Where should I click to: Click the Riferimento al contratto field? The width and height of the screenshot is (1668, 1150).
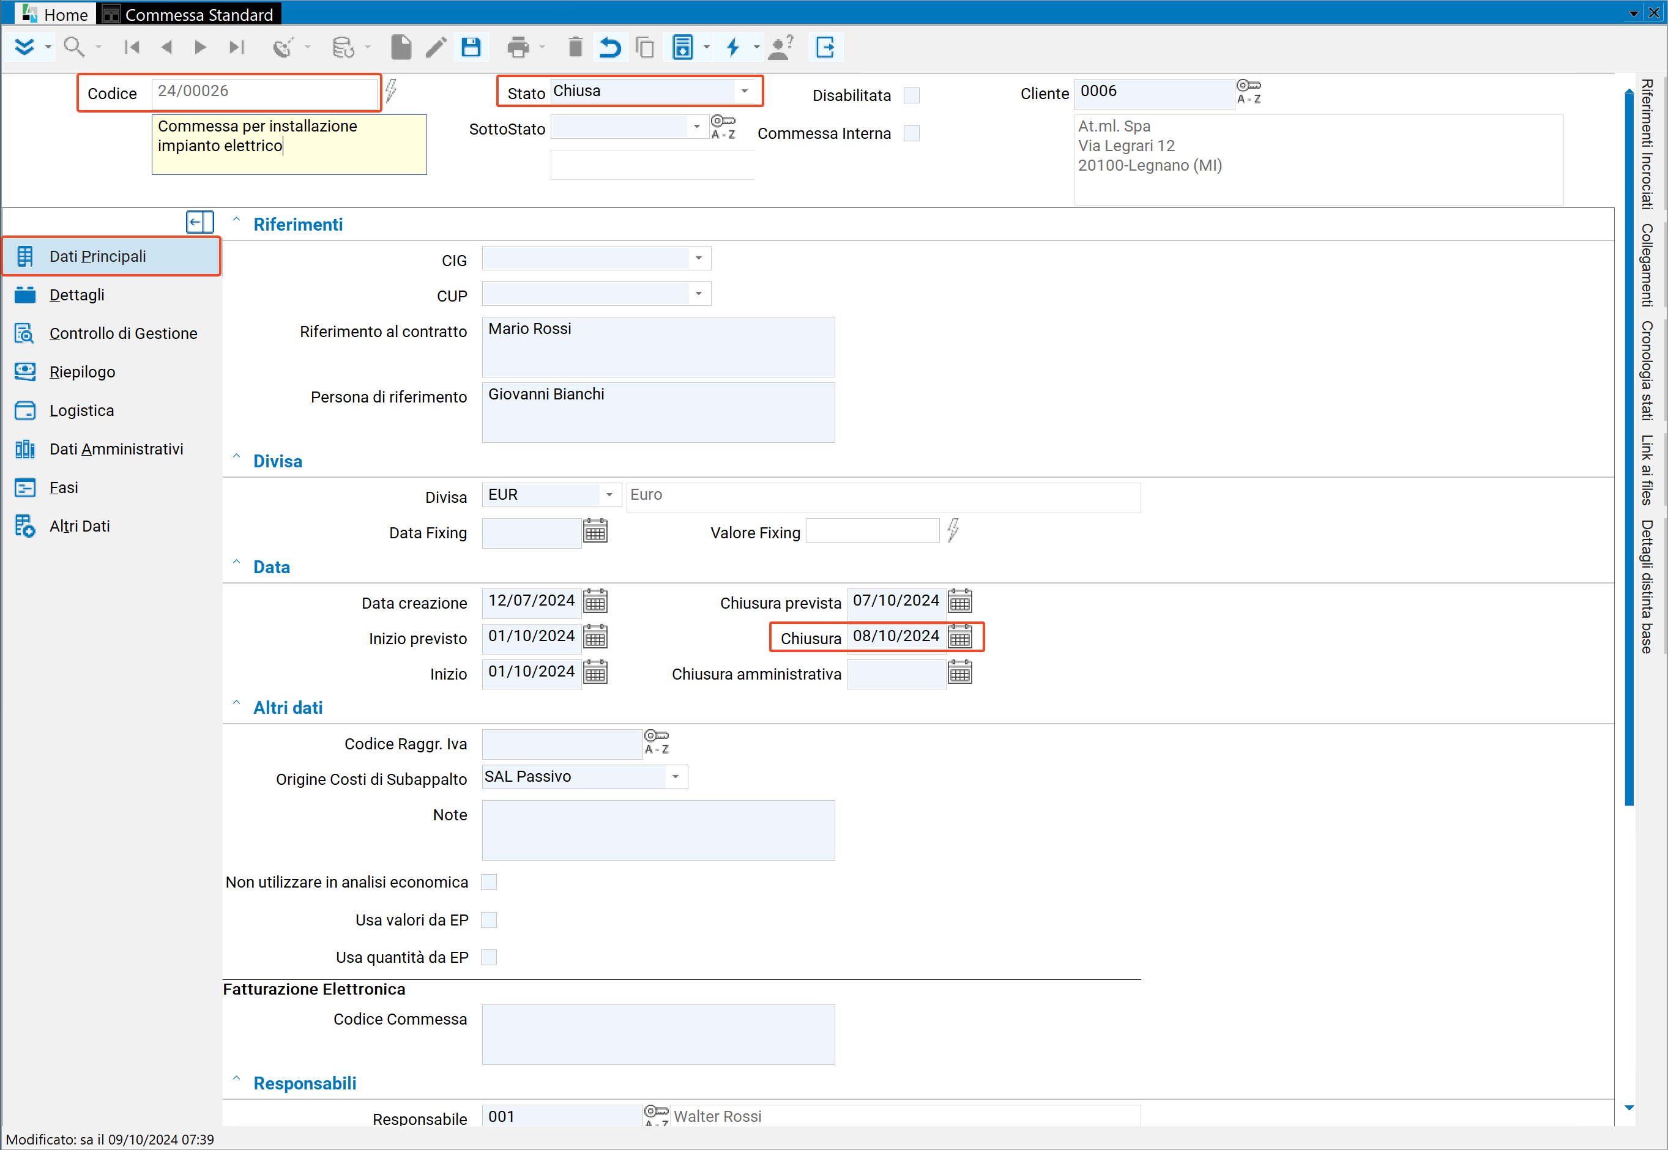click(x=658, y=347)
